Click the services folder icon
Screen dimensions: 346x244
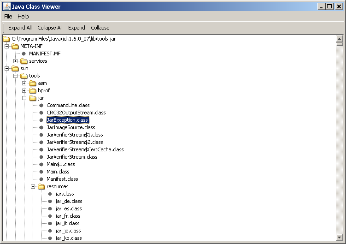(x=24, y=61)
